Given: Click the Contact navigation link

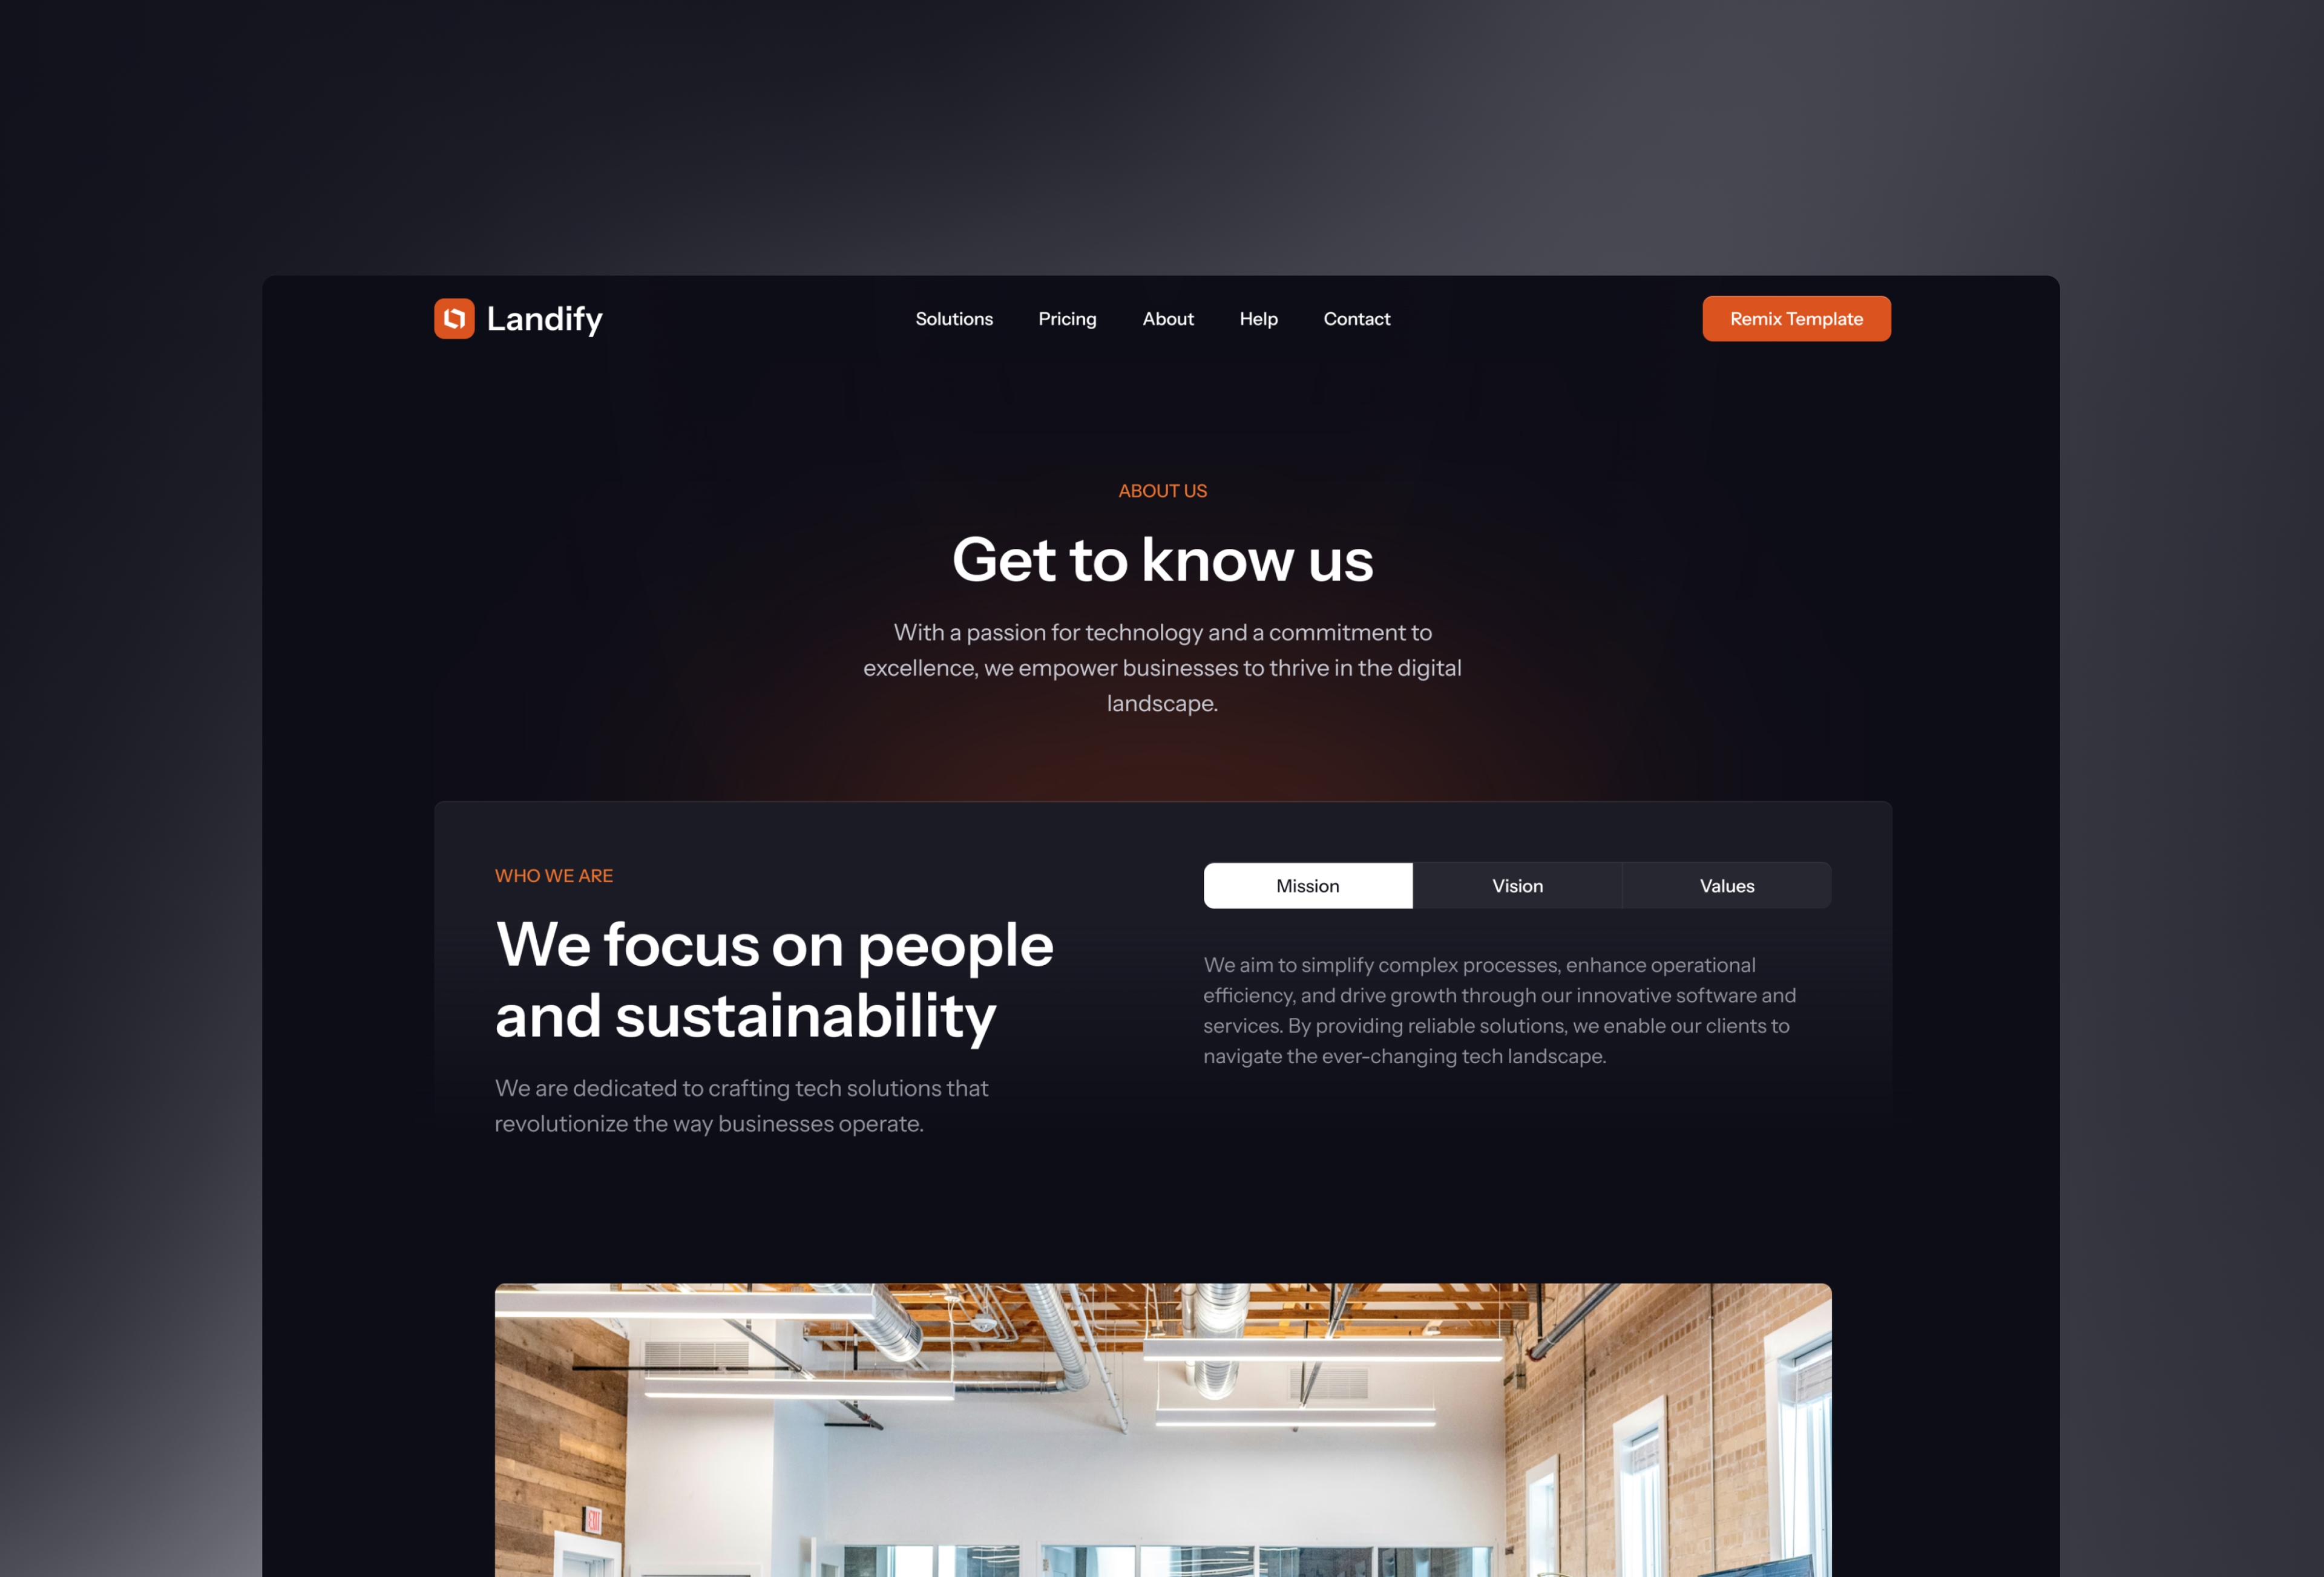Looking at the screenshot, I should [x=1356, y=318].
